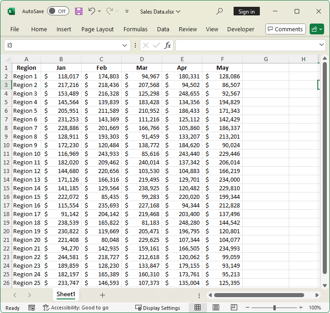
Task: Open the undo history dropdown arrow
Action: coord(100,11)
